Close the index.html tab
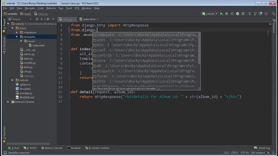This screenshot has height=156, width=278. coord(98,19)
